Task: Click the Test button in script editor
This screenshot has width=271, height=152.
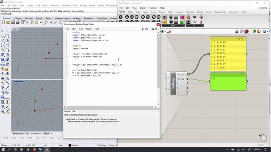Action: tap(145, 29)
